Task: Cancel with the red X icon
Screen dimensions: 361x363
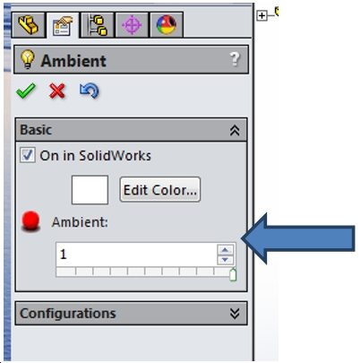Action: click(x=57, y=91)
